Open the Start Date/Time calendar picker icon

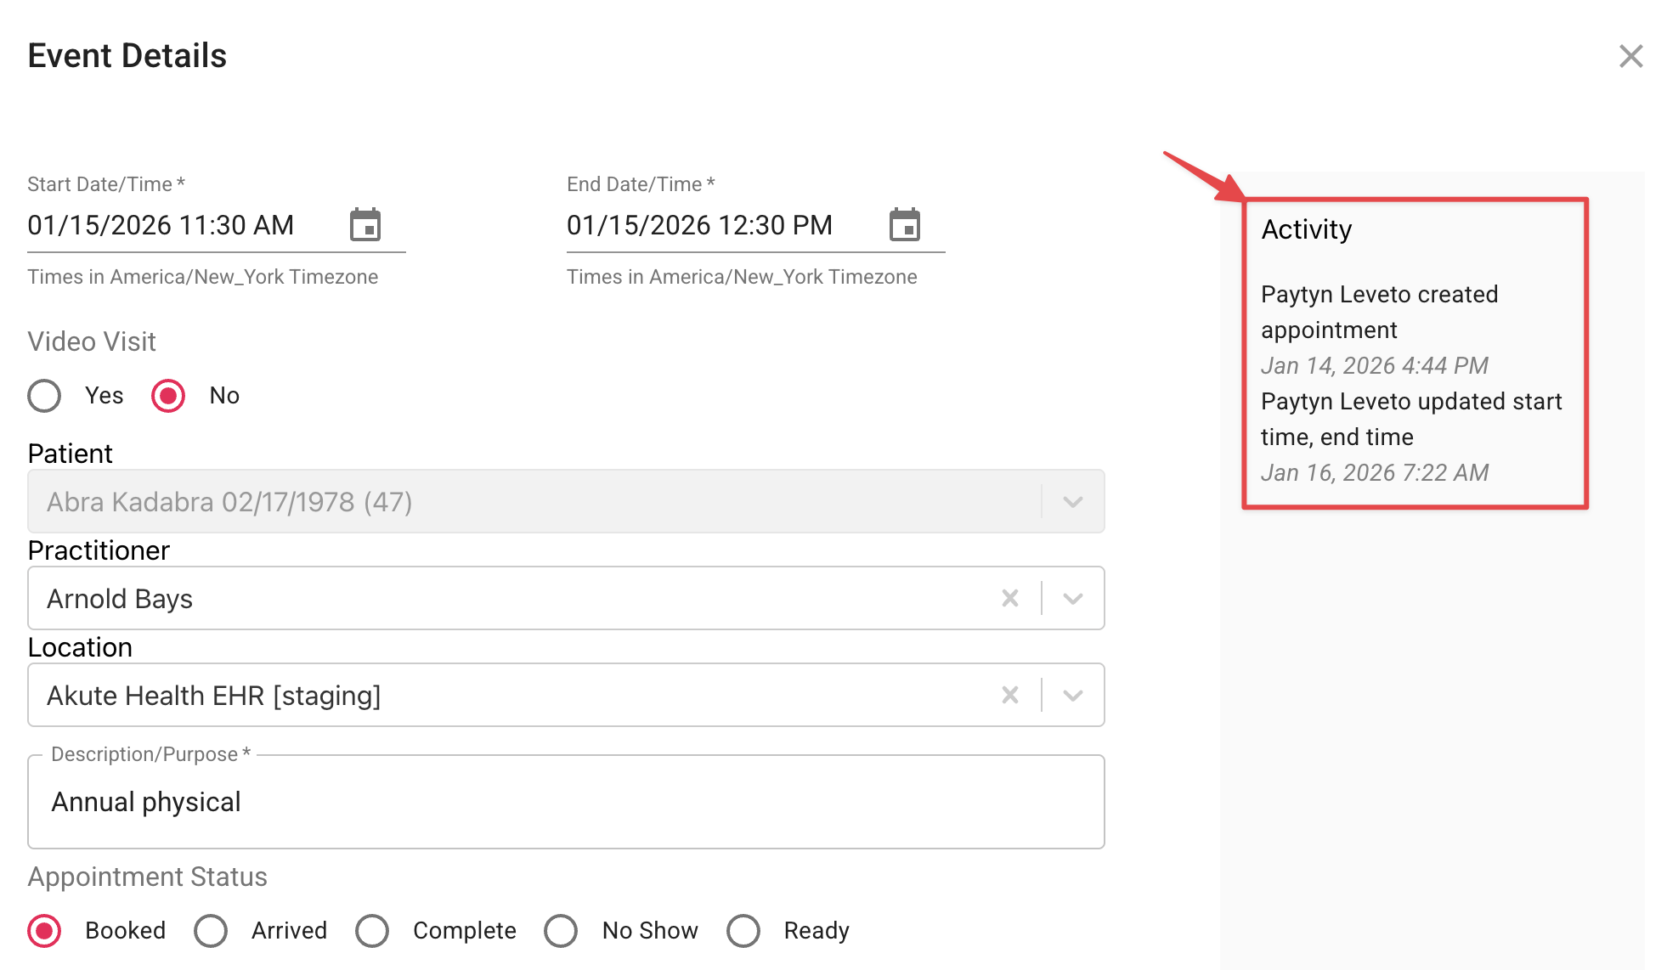[x=365, y=225]
